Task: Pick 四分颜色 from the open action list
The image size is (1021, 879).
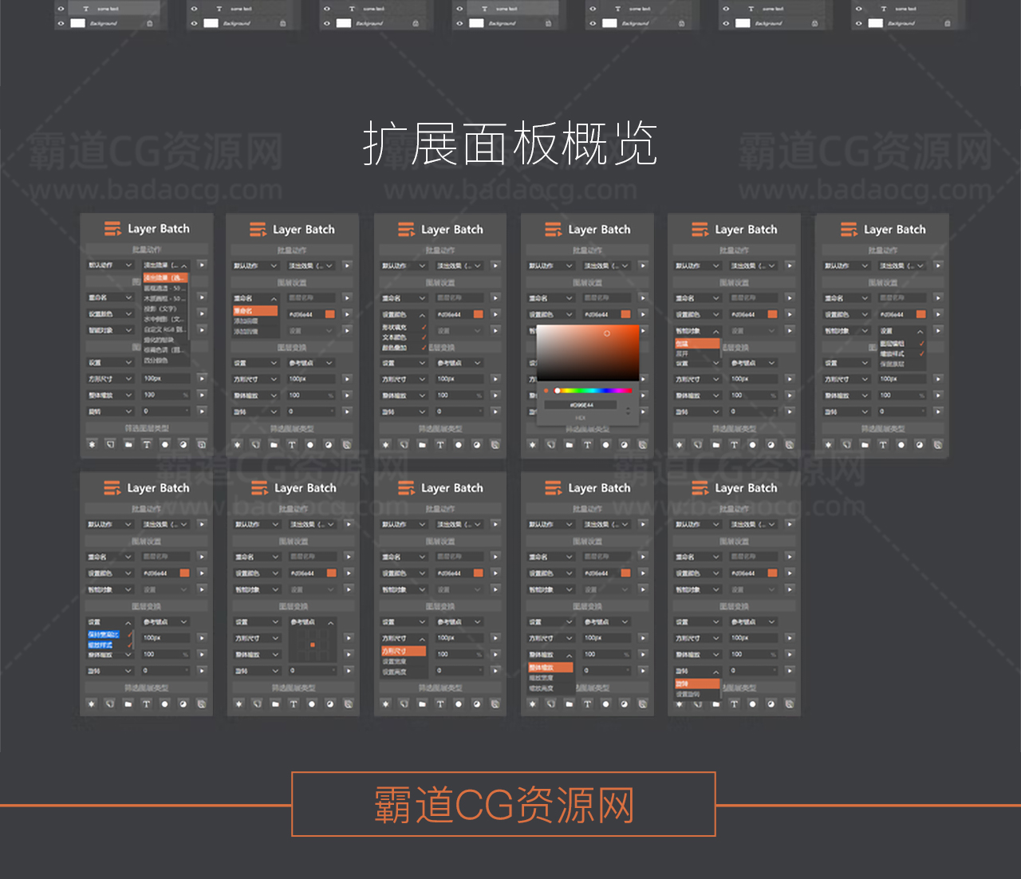Action: click(x=157, y=361)
